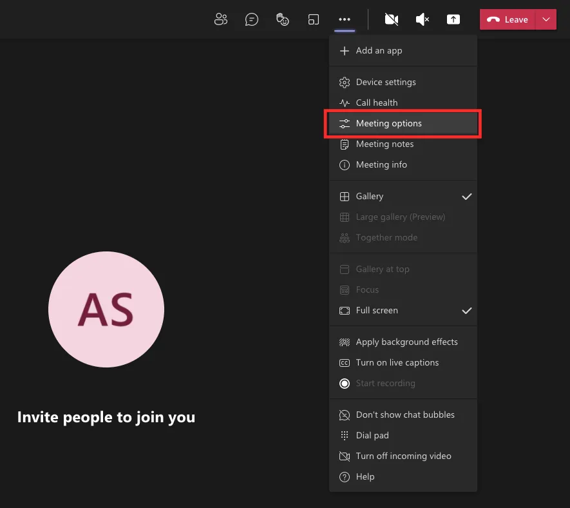
Task: Exit Full screen mode
Action: 377,310
